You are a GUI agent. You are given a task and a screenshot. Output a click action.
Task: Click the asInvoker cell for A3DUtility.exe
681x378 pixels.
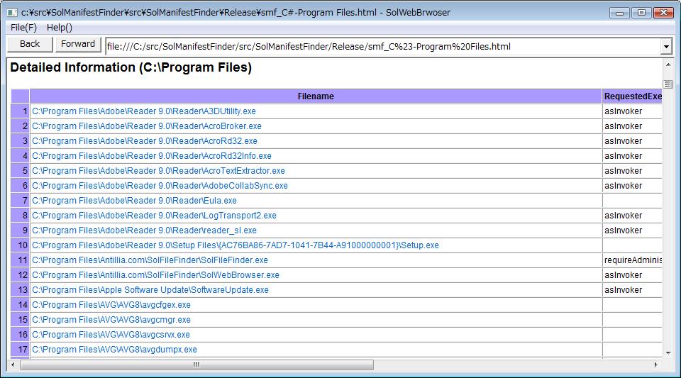(632, 111)
